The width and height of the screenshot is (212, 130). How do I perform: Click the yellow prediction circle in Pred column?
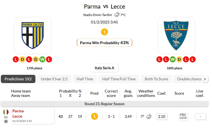[x=94, y=116]
